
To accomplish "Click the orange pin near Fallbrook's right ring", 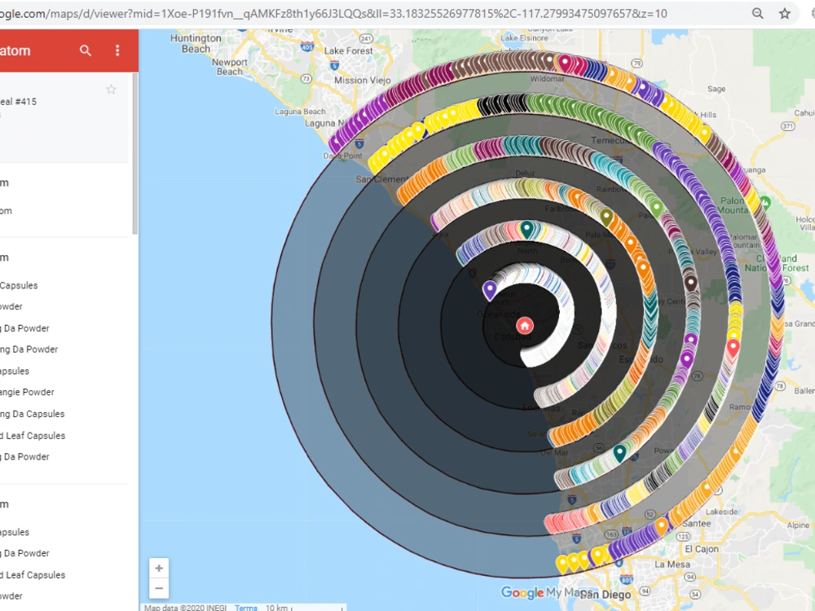I will [578, 198].
